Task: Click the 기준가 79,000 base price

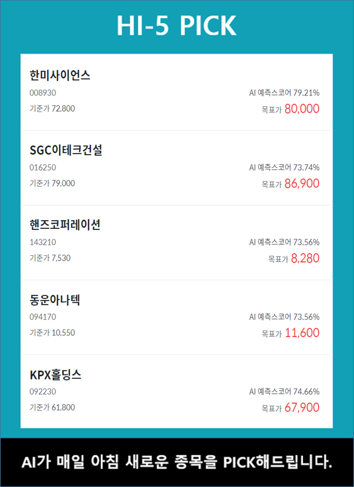Action: tap(52, 183)
